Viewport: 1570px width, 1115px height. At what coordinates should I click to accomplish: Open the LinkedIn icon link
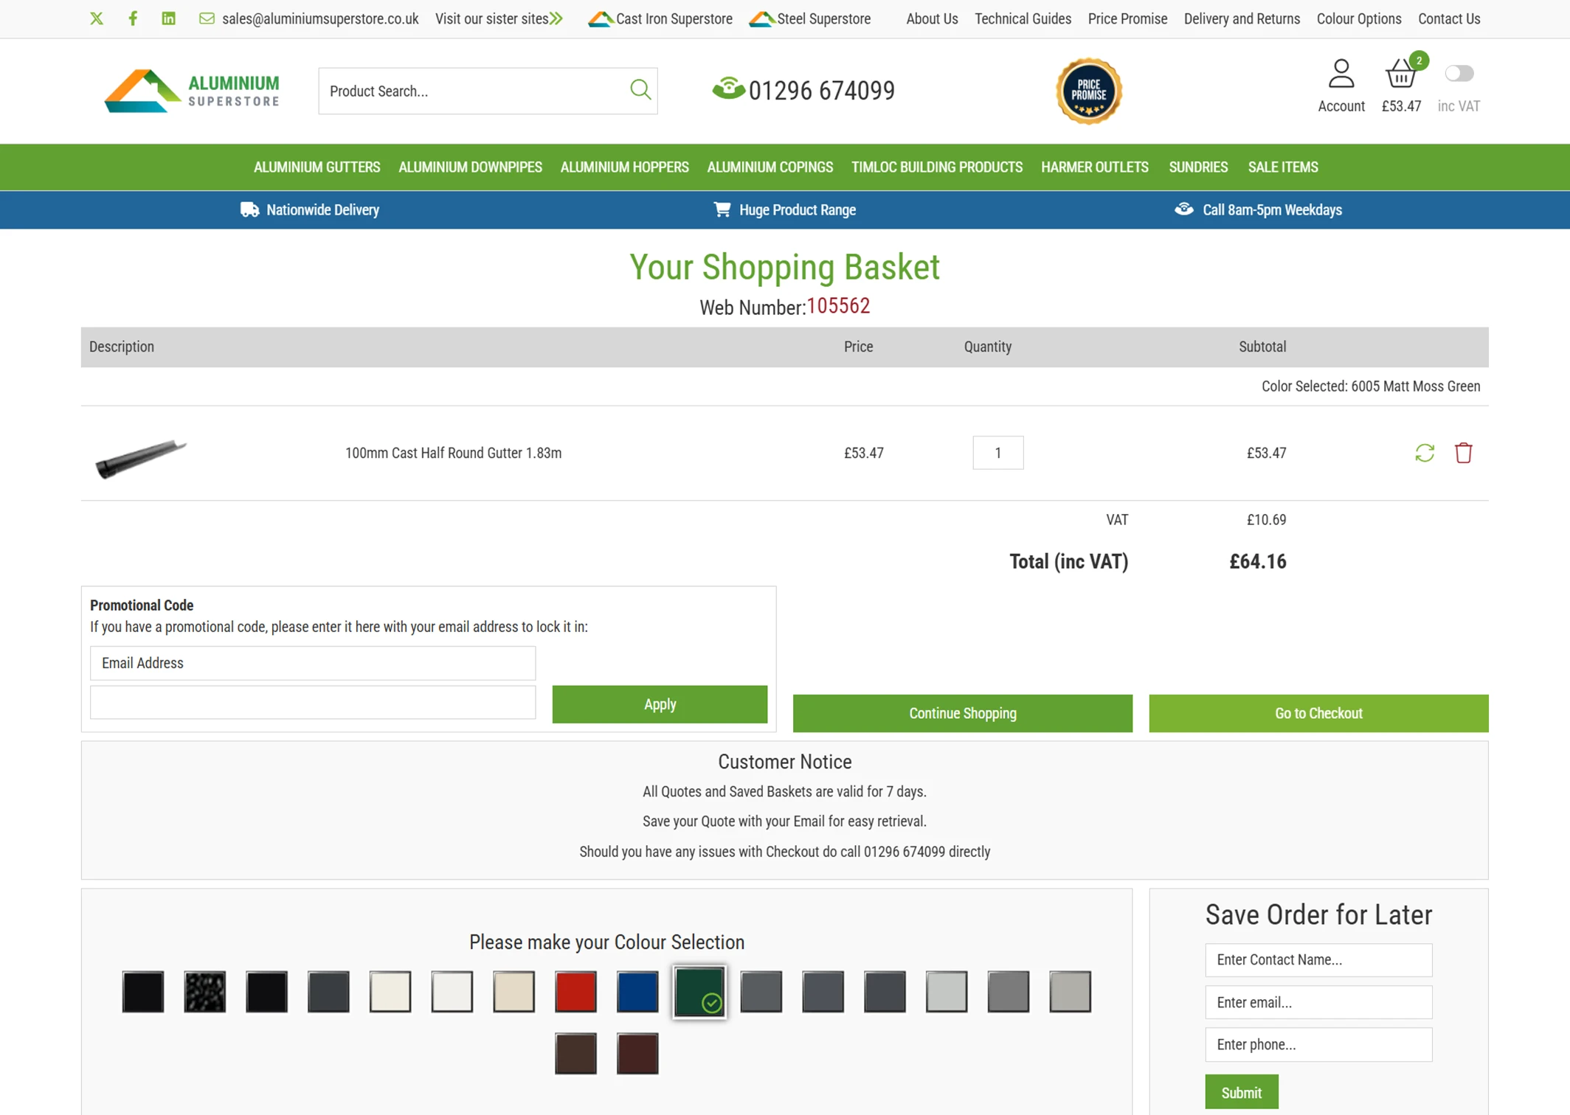(169, 18)
